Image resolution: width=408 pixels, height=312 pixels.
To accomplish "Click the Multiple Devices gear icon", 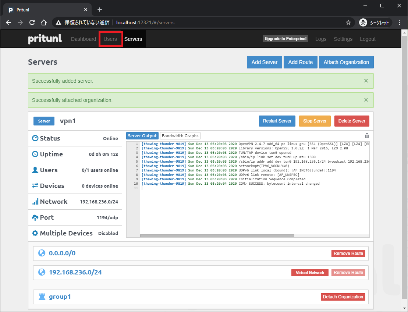I will click(x=35, y=233).
